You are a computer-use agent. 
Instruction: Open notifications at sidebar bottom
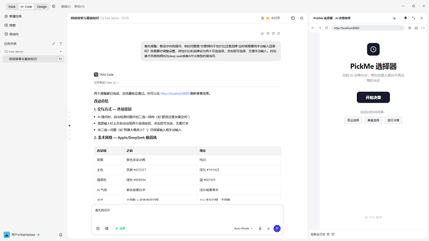click(x=61, y=235)
